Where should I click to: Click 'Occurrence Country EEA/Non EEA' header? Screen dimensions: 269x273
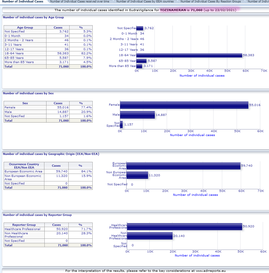(24, 166)
